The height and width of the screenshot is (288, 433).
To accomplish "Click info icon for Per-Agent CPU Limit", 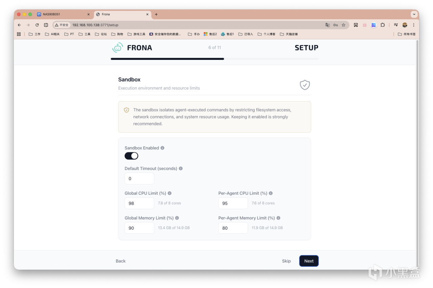I will click(x=271, y=193).
